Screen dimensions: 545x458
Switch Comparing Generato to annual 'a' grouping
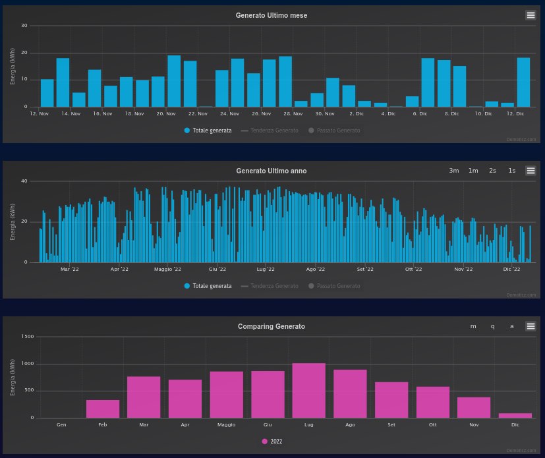[511, 326]
